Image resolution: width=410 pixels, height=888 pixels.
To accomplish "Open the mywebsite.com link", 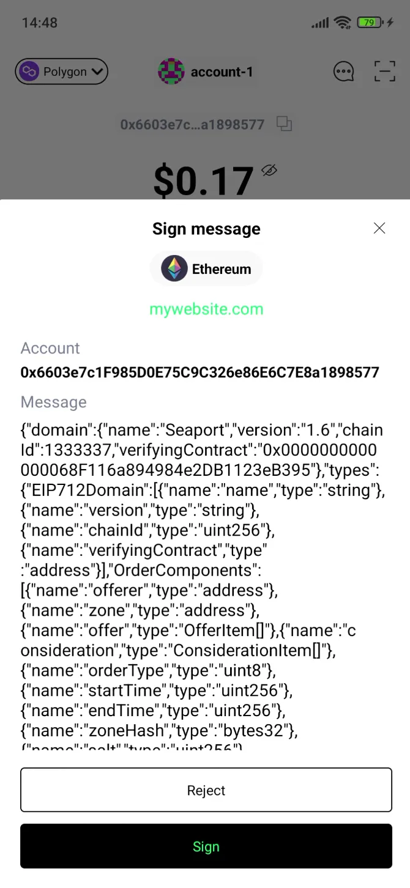I will click(206, 309).
